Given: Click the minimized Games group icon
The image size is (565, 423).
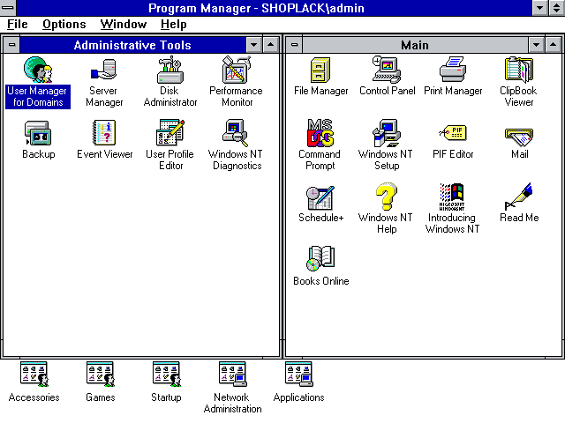Looking at the screenshot, I should (101, 375).
